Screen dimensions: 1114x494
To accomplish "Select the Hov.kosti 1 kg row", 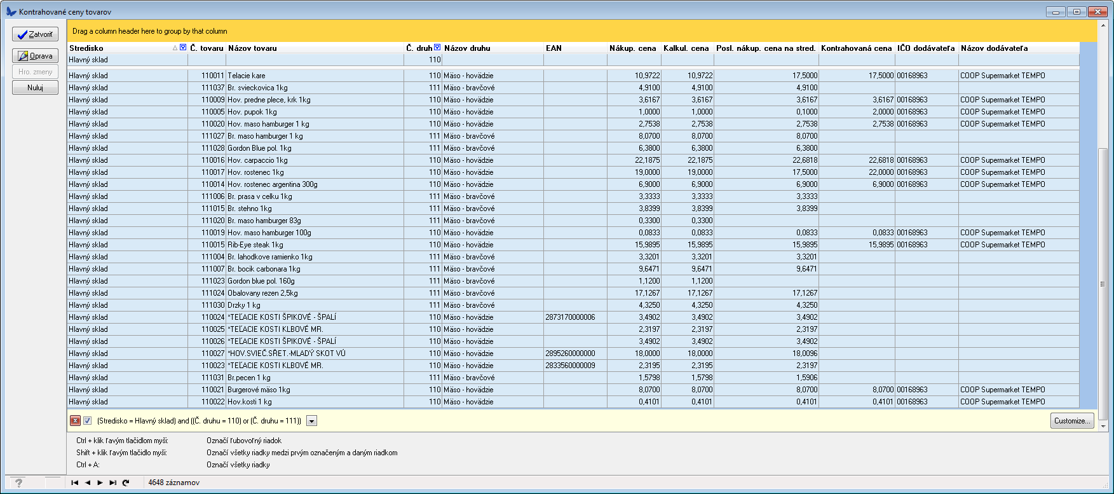I will [x=573, y=402].
